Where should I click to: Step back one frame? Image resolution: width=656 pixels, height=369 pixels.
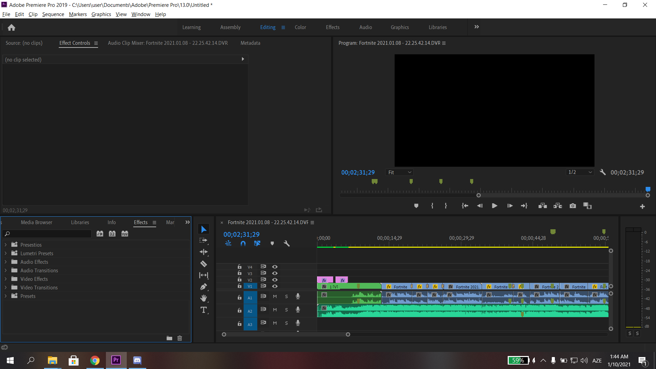click(480, 206)
